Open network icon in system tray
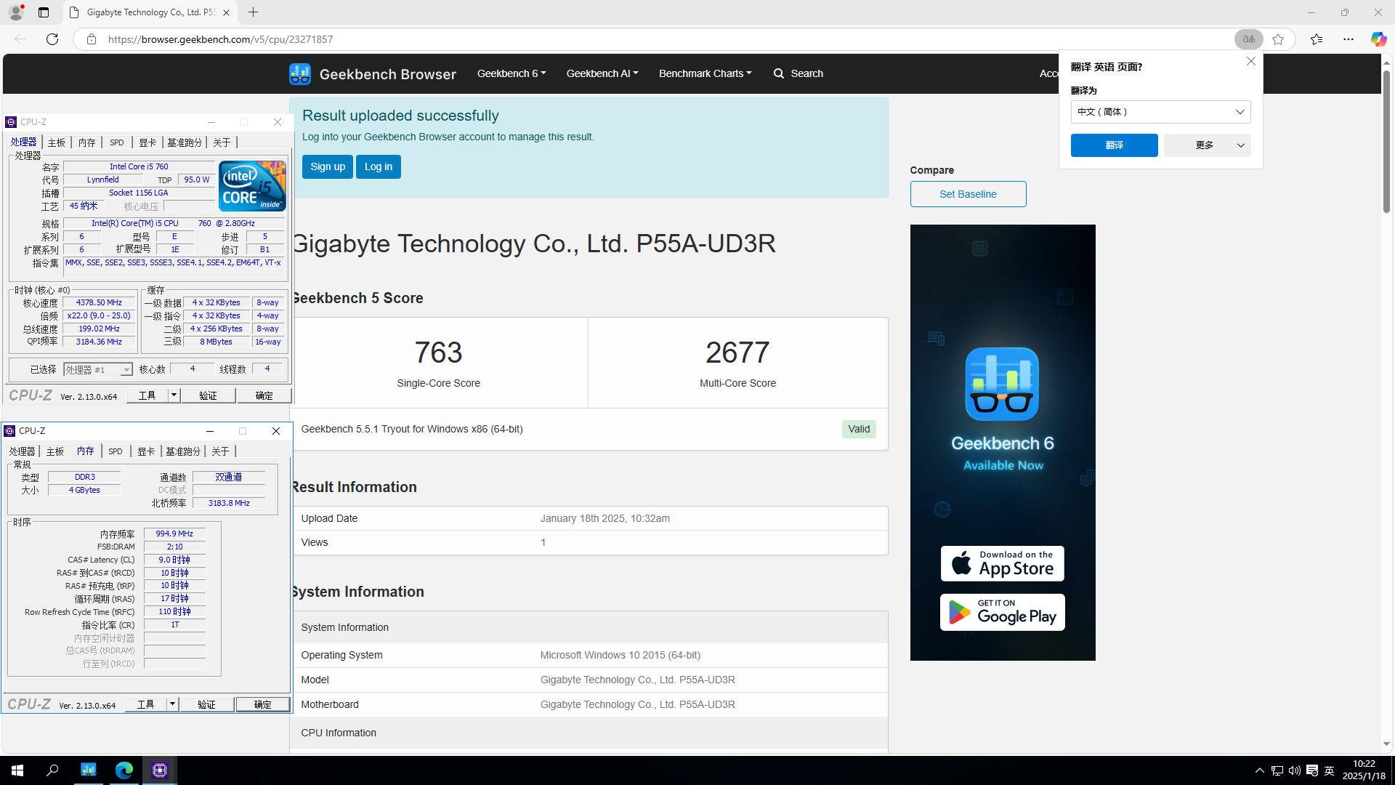 click(x=1277, y=770)
